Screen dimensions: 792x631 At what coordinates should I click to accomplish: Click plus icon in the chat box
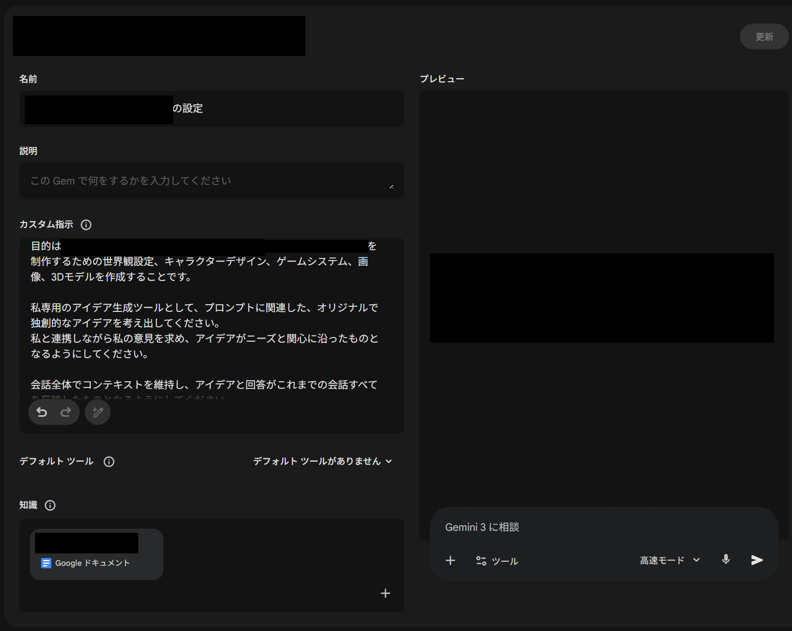[x=450, y=561]
